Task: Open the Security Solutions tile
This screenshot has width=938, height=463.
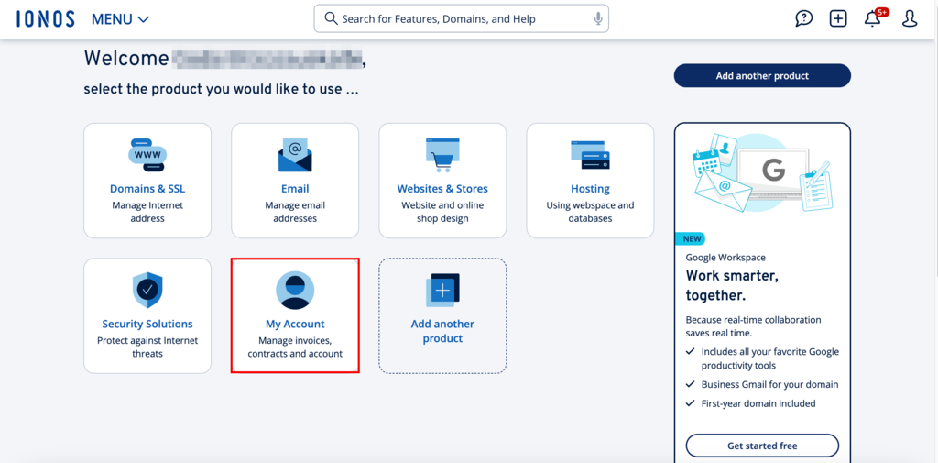Action: click(147, 315)
